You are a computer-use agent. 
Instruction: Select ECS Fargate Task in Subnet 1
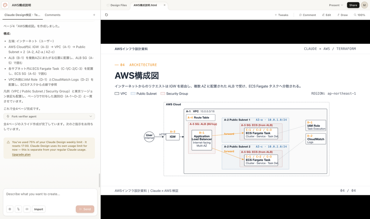(261, 133)
